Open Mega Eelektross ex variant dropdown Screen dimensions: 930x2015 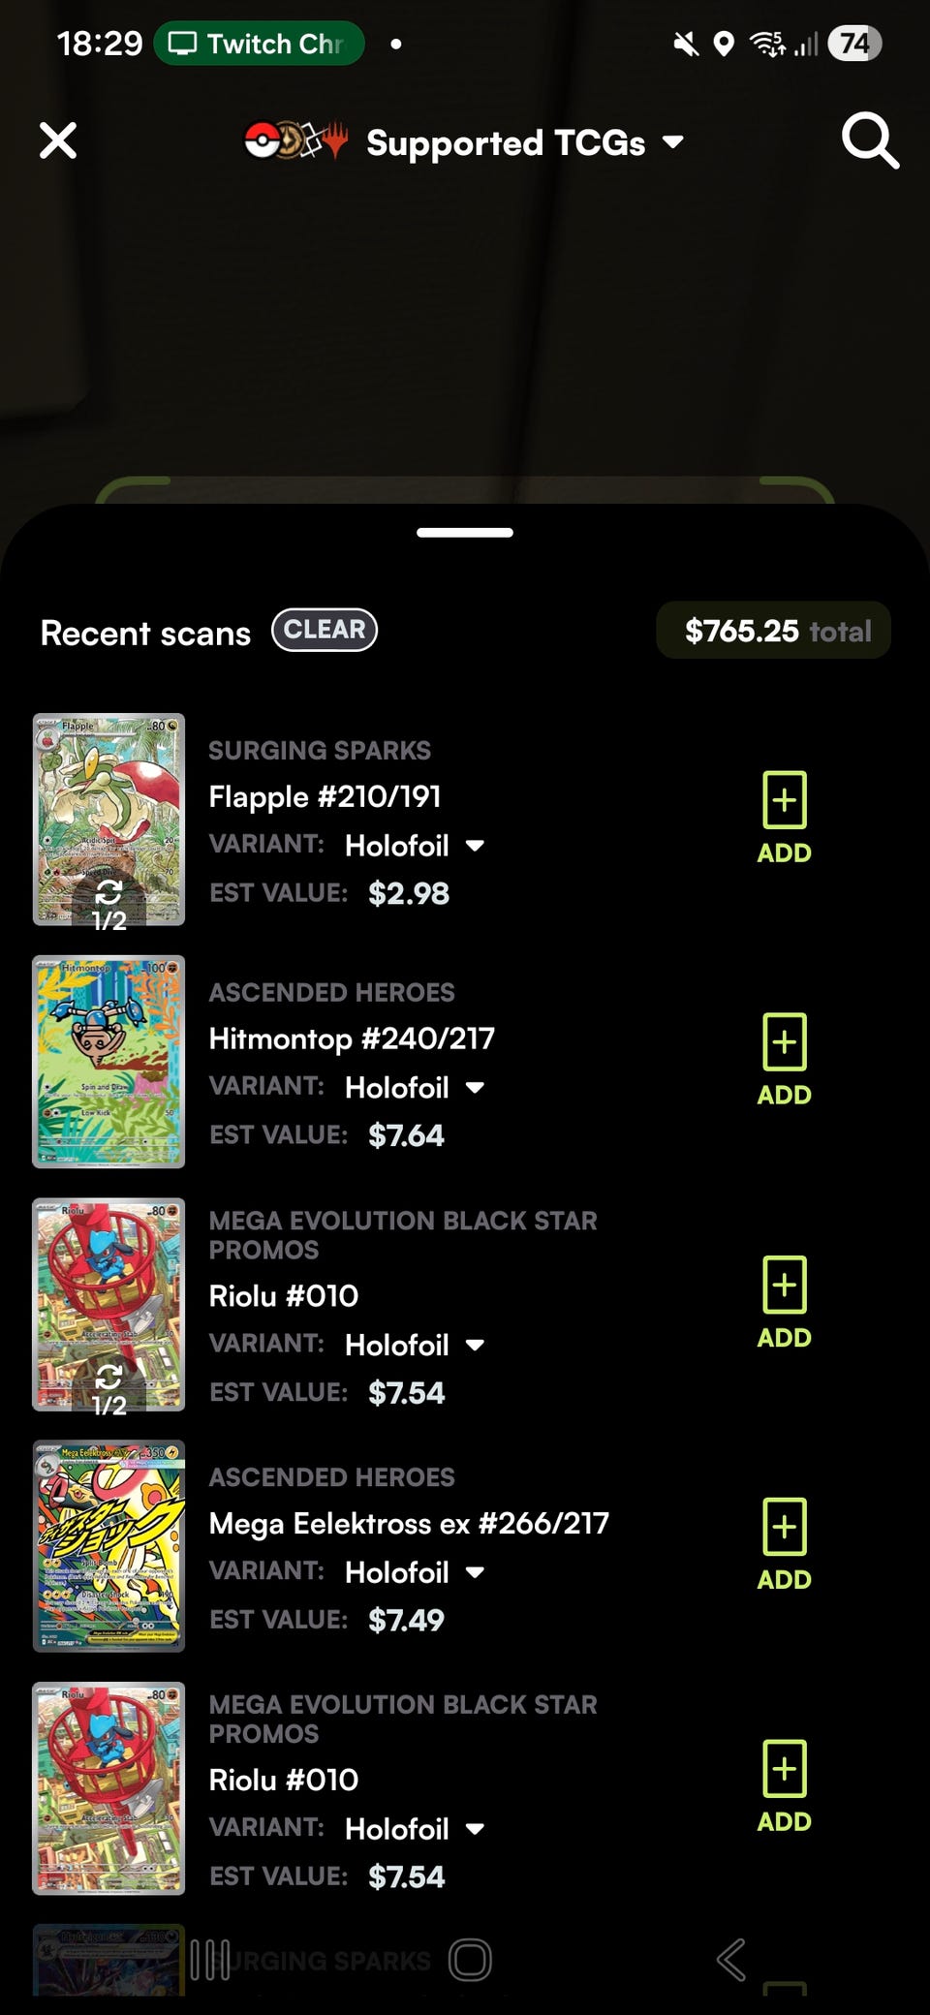(x=415, y=1572)
